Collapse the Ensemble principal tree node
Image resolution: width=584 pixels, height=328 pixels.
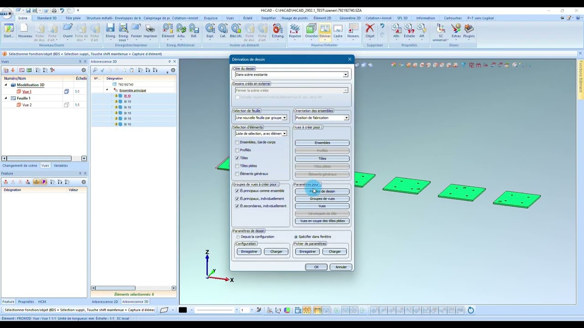107,90
